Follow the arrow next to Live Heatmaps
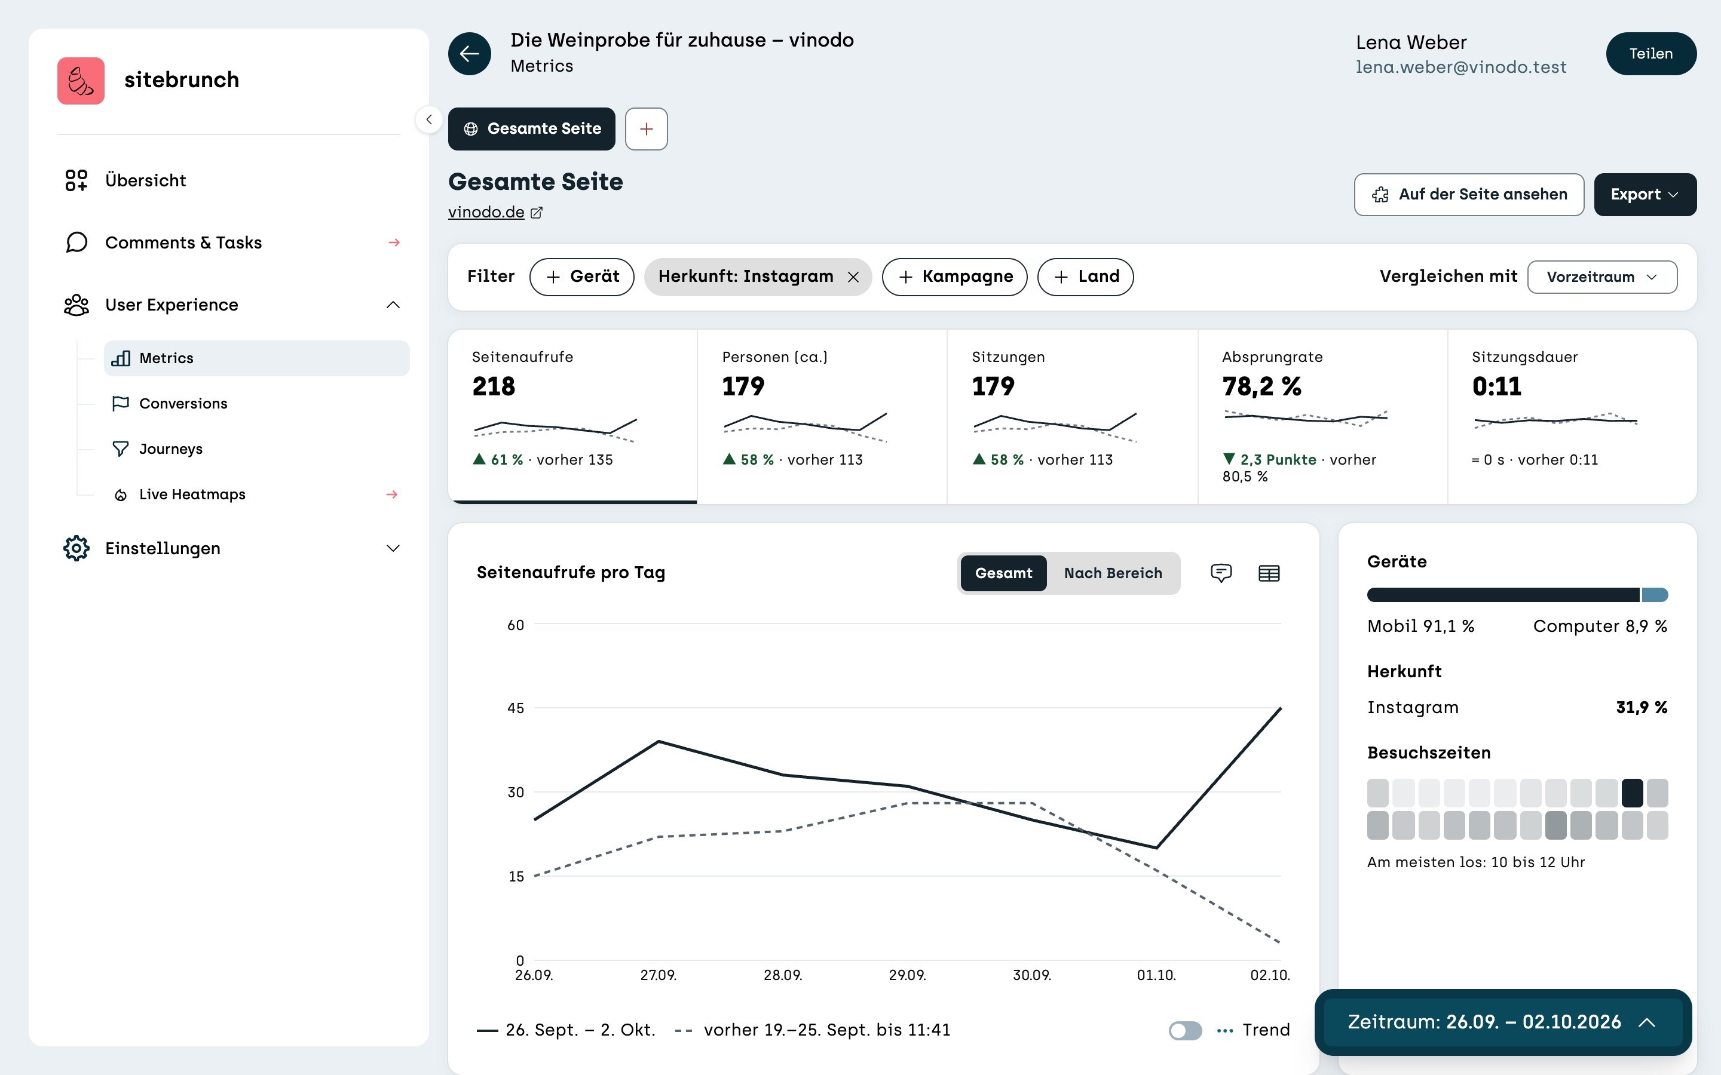Image resolution: width=1721 pixels, height=1075 pixels. pyautogui.click(x=392, y=494)
